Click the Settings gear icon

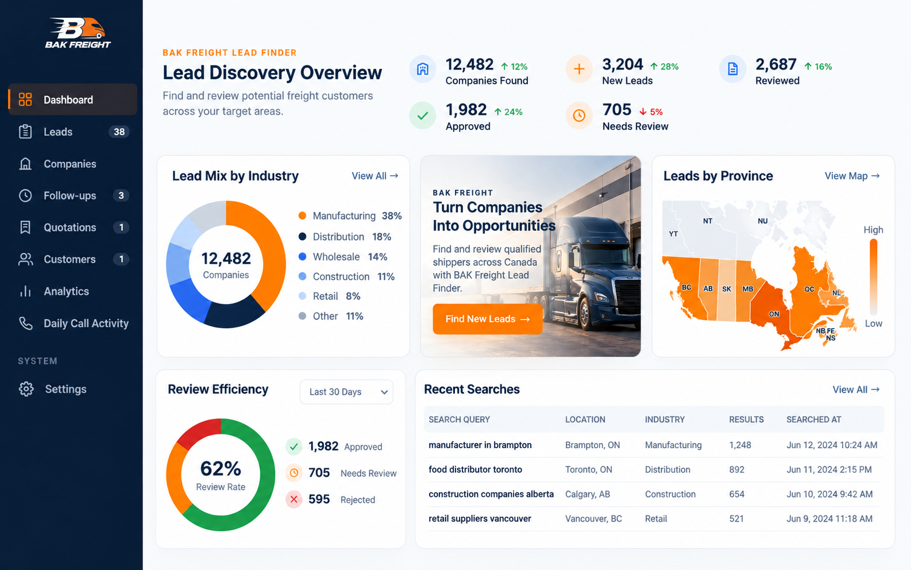[x=26, y=389]
